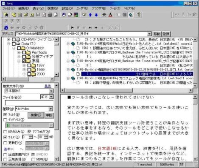Open the 表示(V) menu
Screen dimensions: 199x168
tap(38, 8)
